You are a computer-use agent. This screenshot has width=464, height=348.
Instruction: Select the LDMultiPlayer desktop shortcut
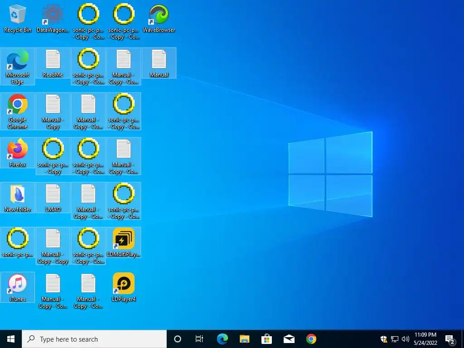(124, 243)
